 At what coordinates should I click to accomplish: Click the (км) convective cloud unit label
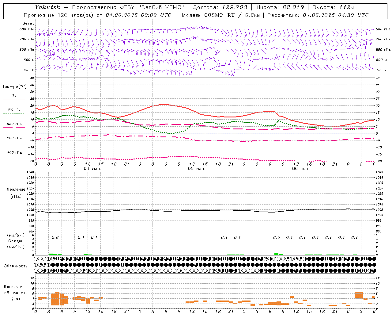(16, 298)
